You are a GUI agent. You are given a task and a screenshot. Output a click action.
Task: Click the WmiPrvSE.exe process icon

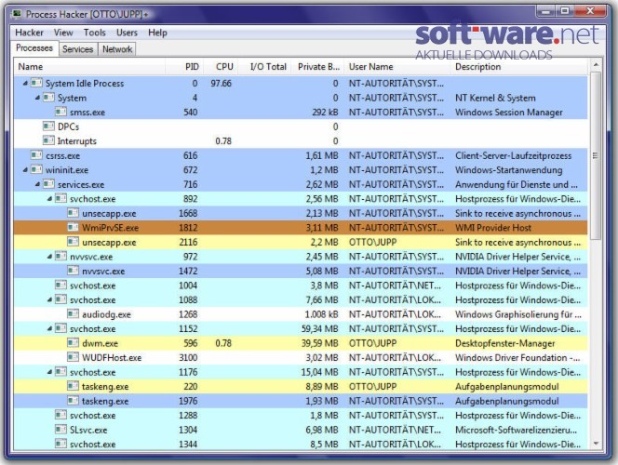[74, 227]
